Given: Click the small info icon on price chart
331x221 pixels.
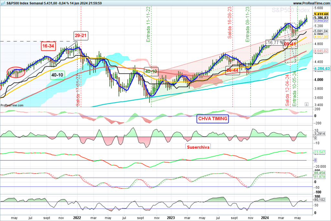Looking at the screenshot, I should point(306,104).
